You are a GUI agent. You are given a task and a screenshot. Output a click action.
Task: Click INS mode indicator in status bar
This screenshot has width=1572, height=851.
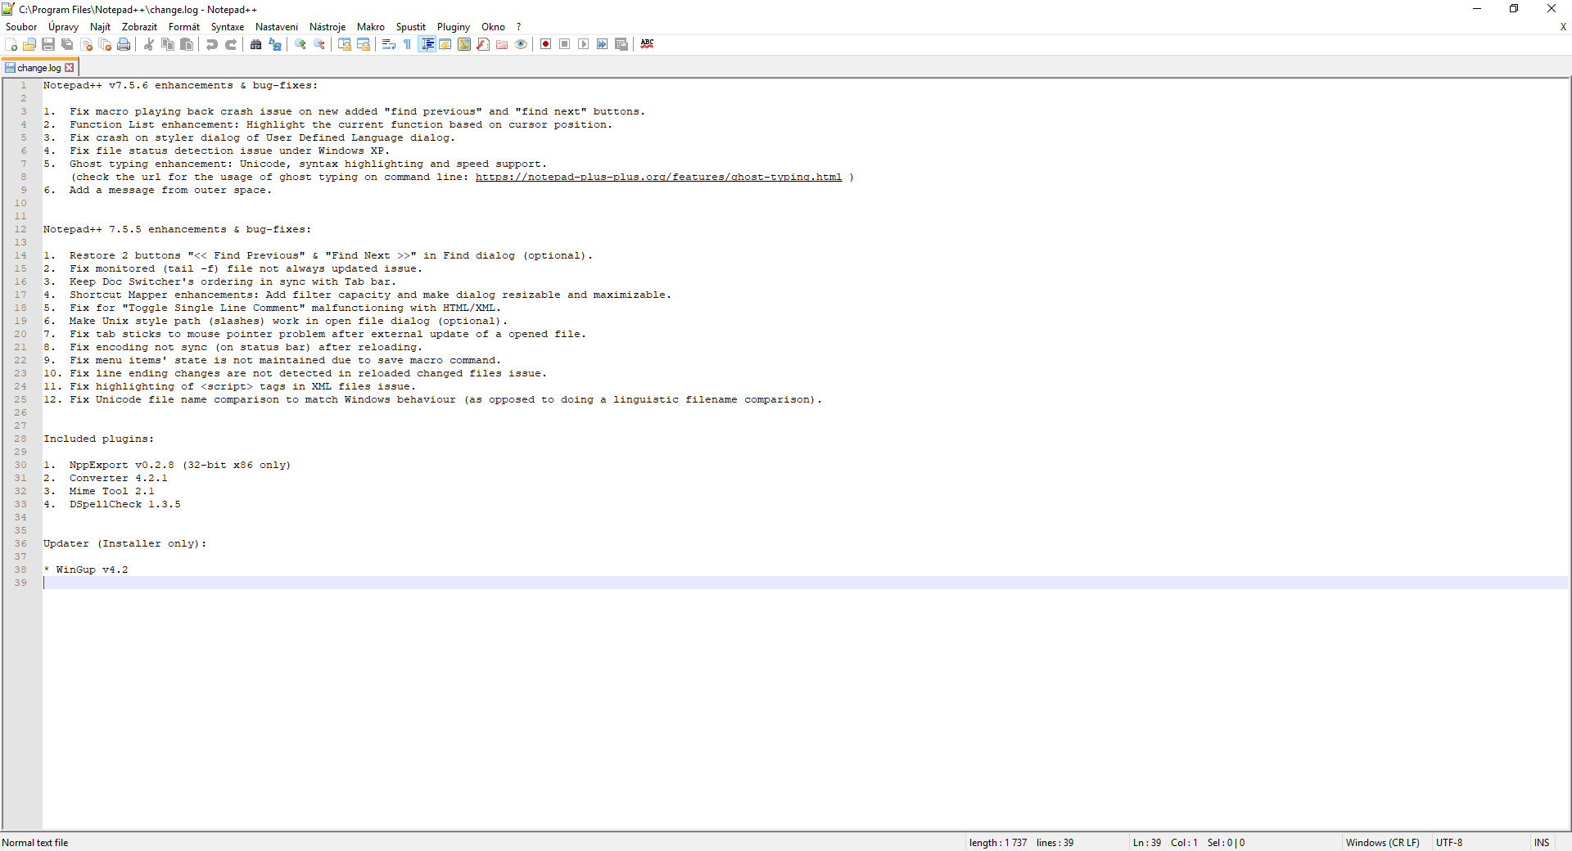click(x=1542, y=843)
